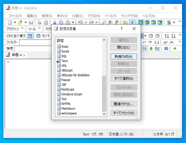This screenshot has height=143, width=186.
Task: Open the 検索(S) menu
Action: (47, 16)
